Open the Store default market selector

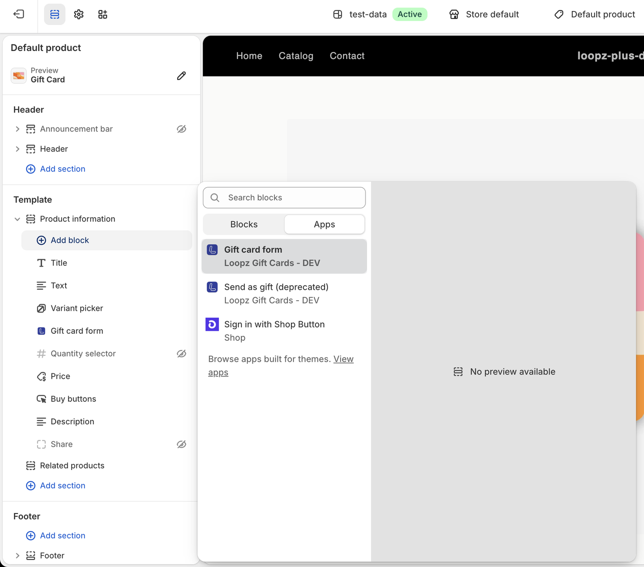click(484, 14)
